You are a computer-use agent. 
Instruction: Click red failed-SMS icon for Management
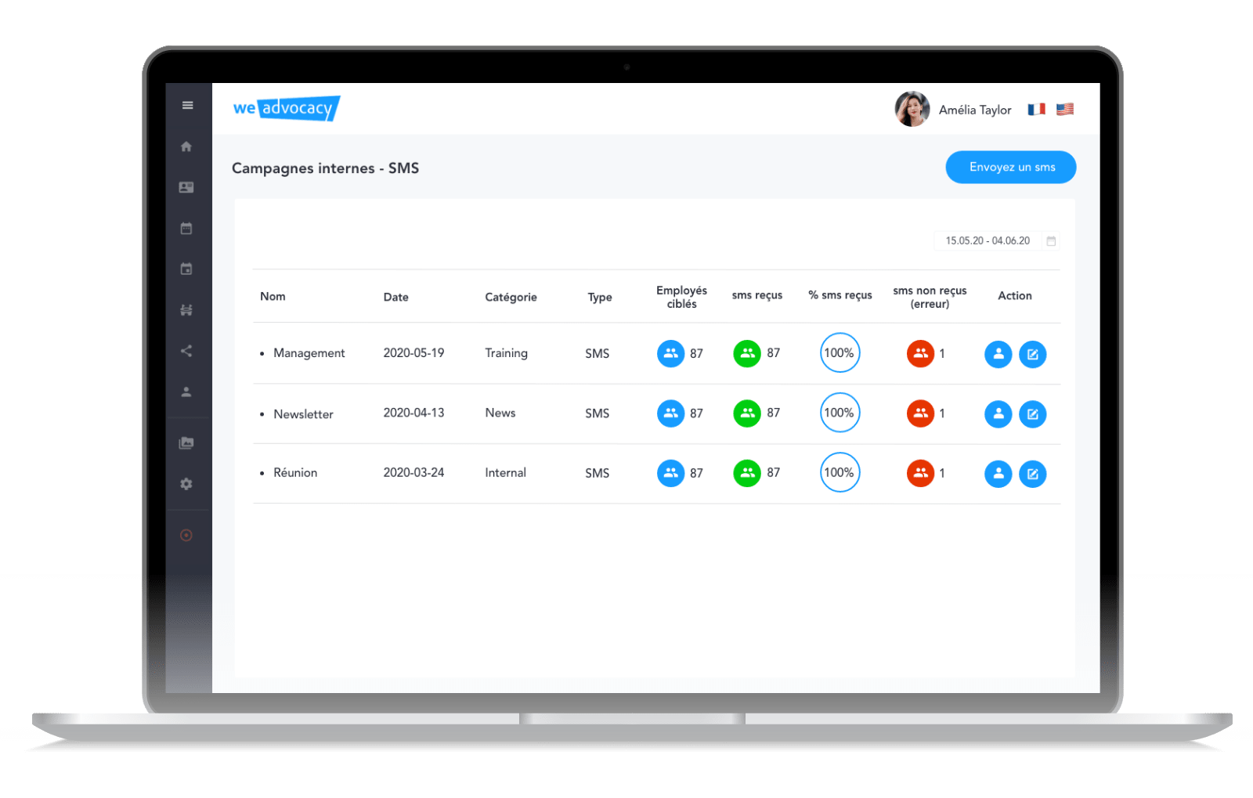coord(920,354)
